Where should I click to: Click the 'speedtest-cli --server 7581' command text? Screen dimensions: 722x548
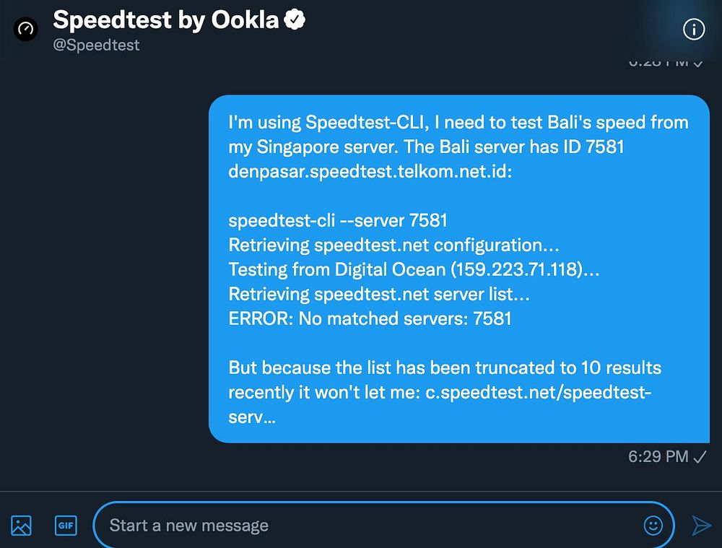click(338, 220)
